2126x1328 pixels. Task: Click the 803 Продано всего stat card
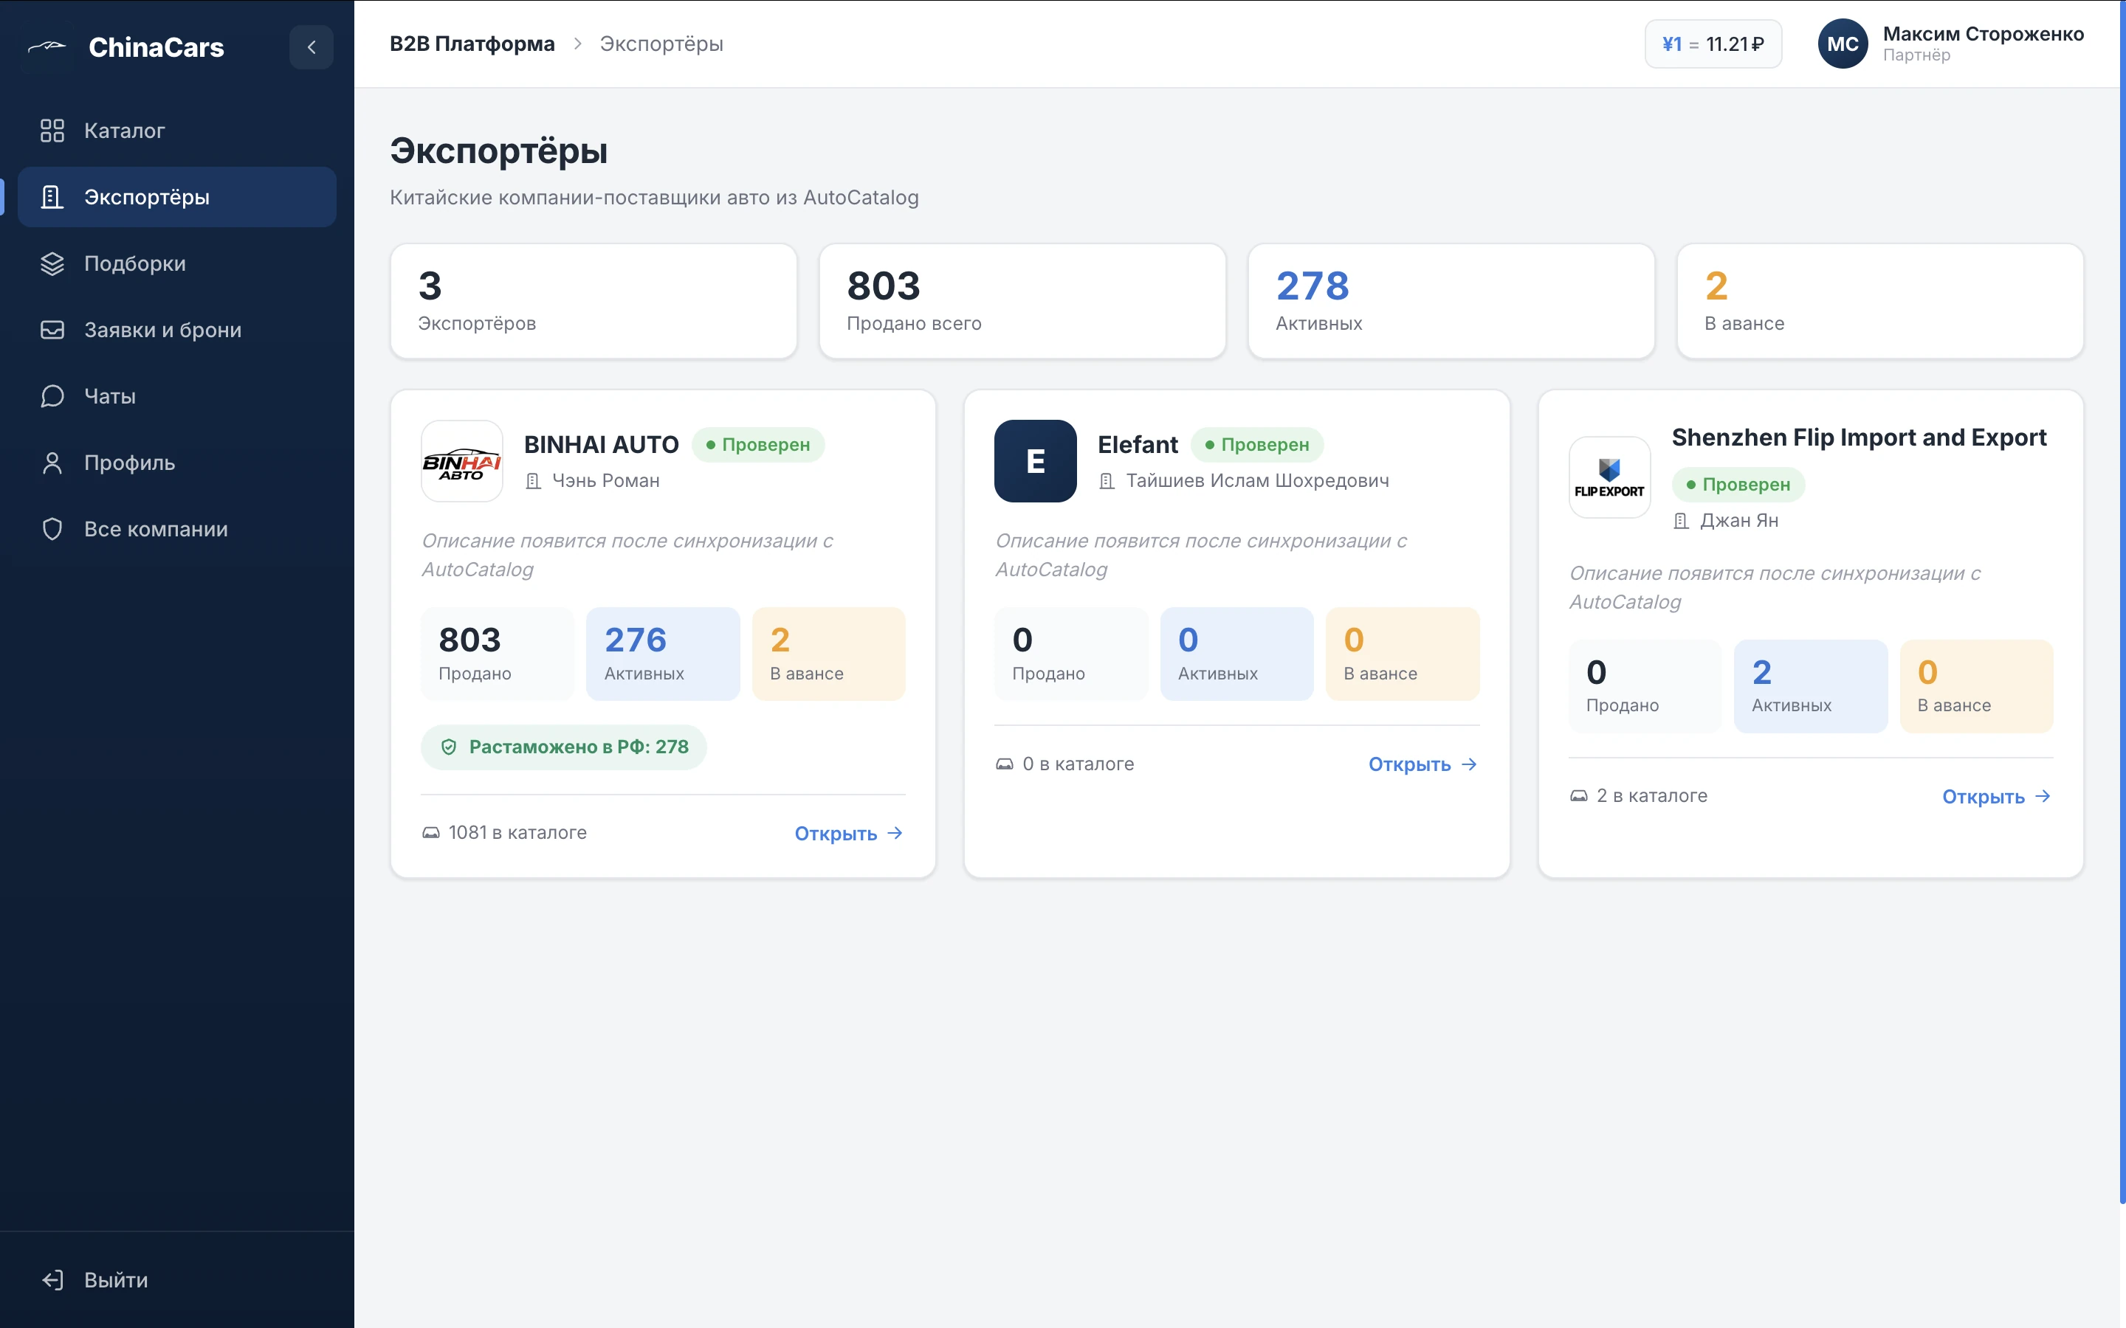tap(1022, 301)
